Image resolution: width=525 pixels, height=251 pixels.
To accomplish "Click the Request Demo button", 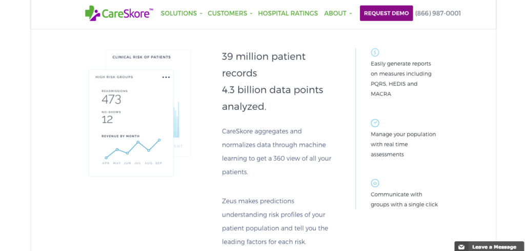I will point(387,13).
